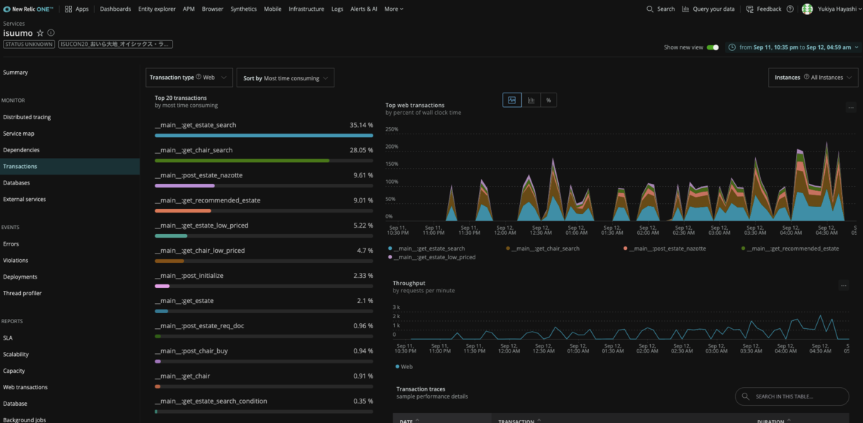Open isuumo info icon next to star

[50, 33]
